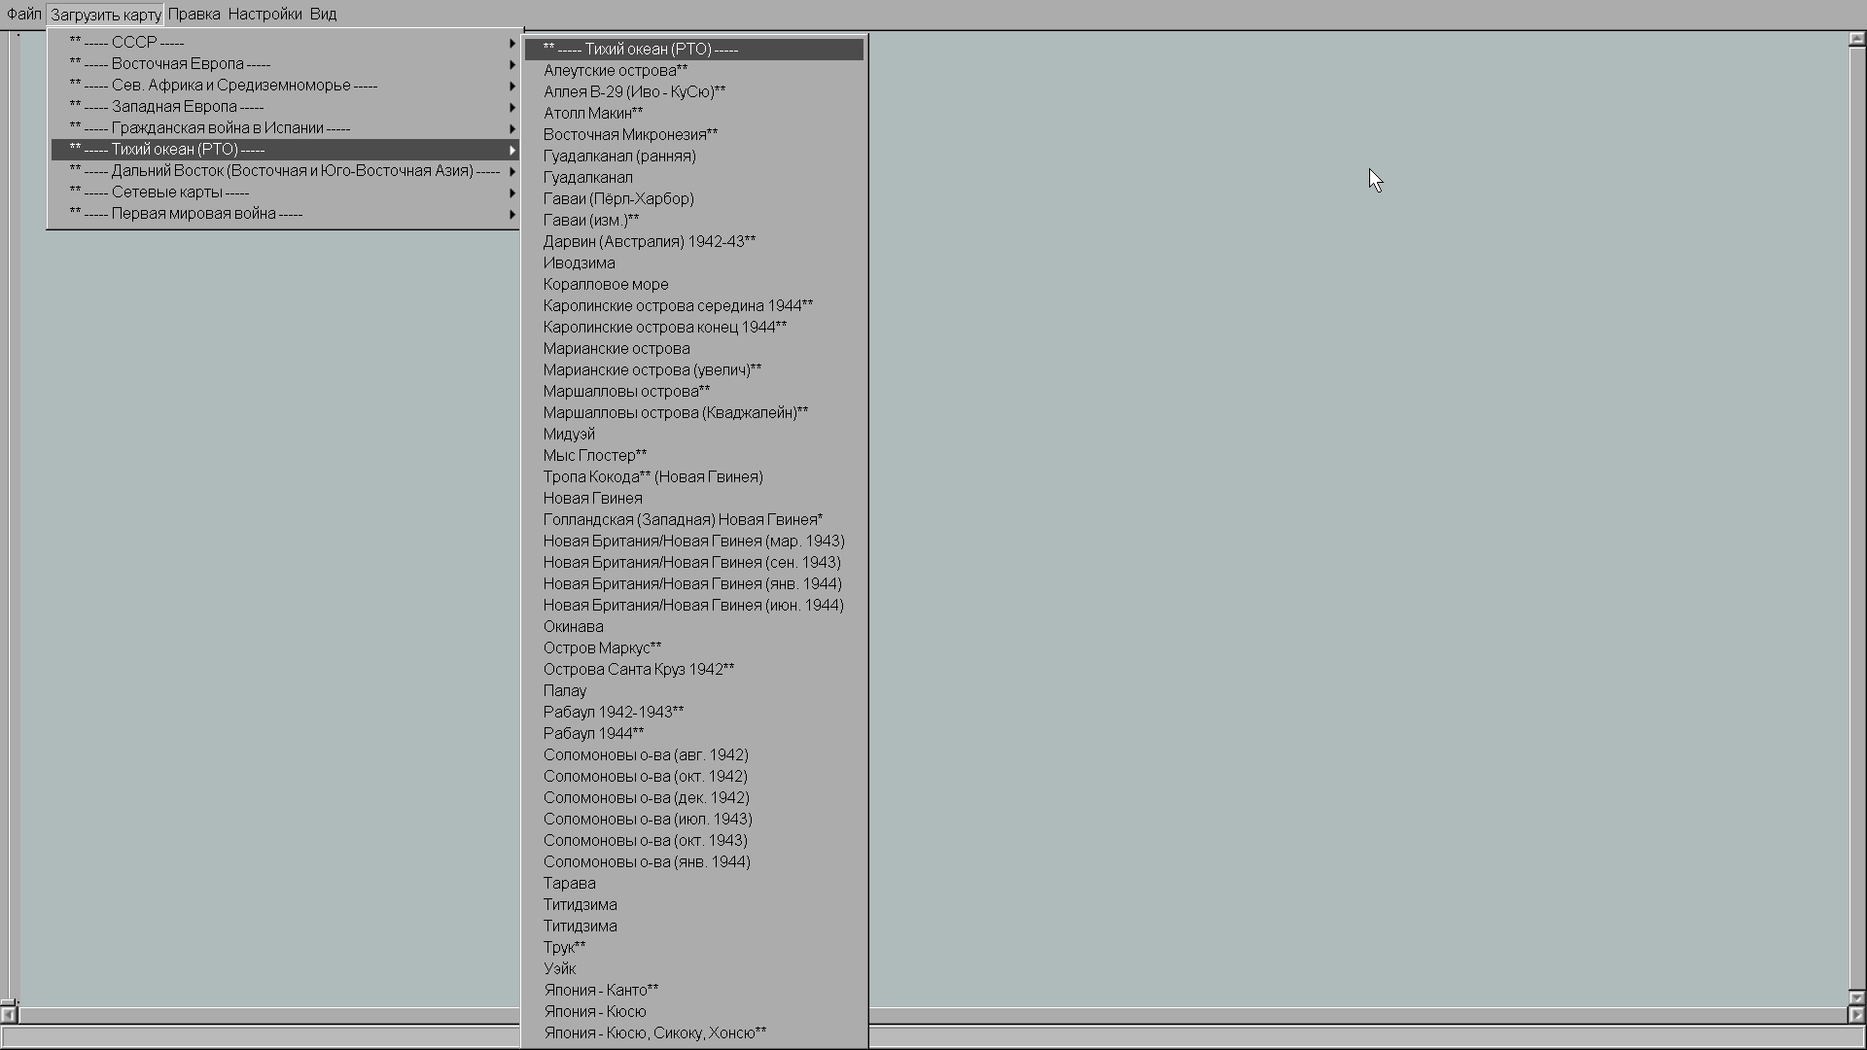Load the Восточная Микронезия map
The width and height of the screenshot is (1867, 1050).
(x=694, y=135)
